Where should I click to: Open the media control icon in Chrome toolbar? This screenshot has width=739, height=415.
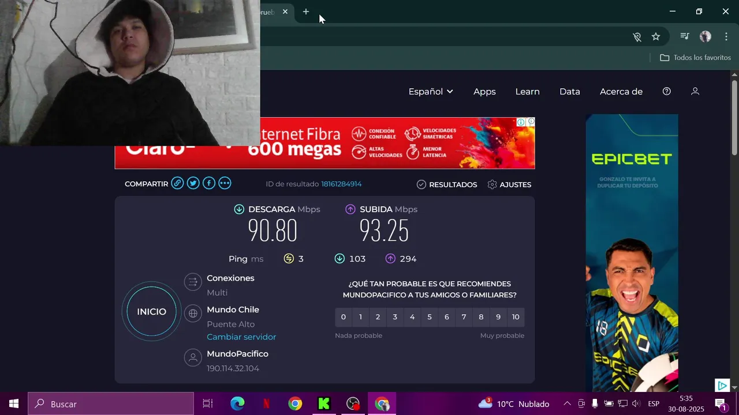pyautogui.click(x=685, y=36)
